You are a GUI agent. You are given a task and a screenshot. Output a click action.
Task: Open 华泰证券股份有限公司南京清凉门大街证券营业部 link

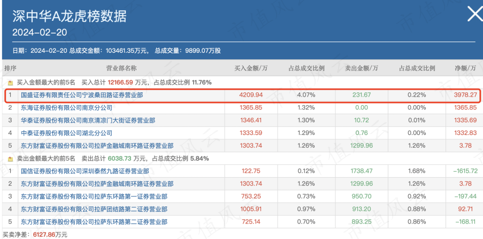(x=88, y=121)
